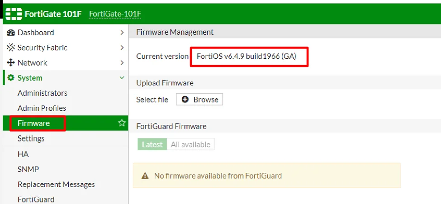Click the Select file label
Screen dimensions: 441x204
pos(152,100)
